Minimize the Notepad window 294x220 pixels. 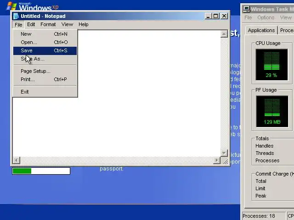pos(208,16)
